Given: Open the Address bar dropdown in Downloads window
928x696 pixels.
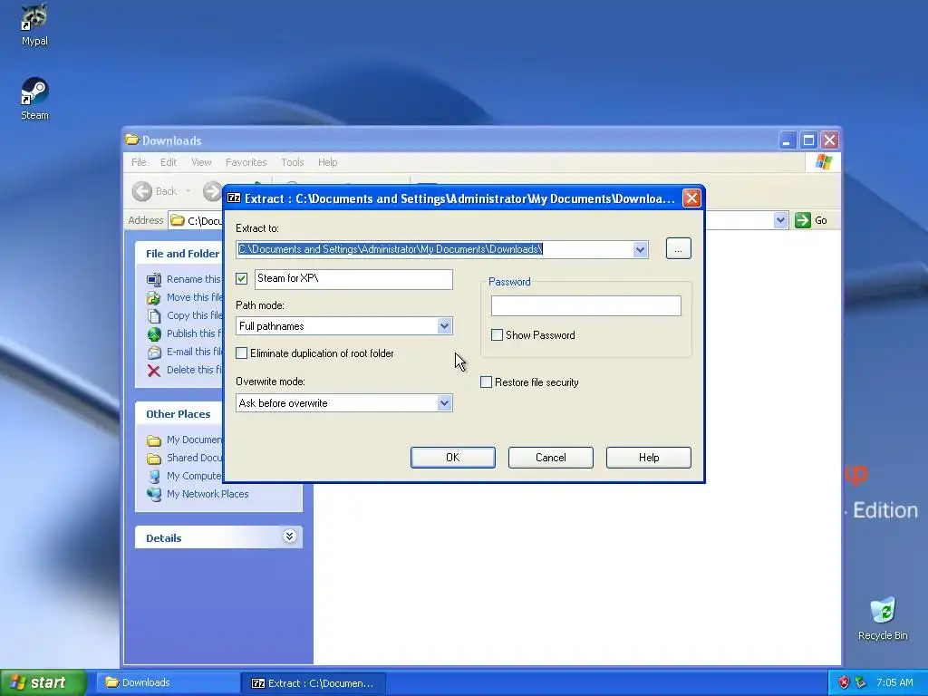Looking at the screenshot, I should [780, 220].
